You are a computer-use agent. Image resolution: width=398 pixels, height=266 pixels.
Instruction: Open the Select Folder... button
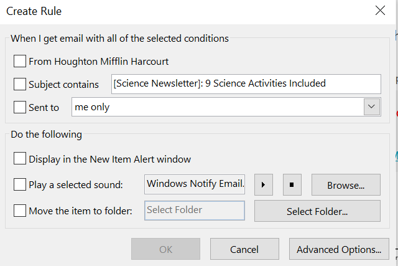coord(317,211)
